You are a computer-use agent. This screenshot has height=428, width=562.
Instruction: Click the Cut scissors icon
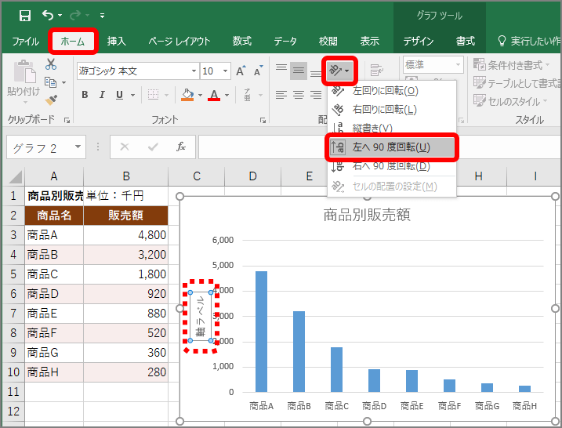51,64
